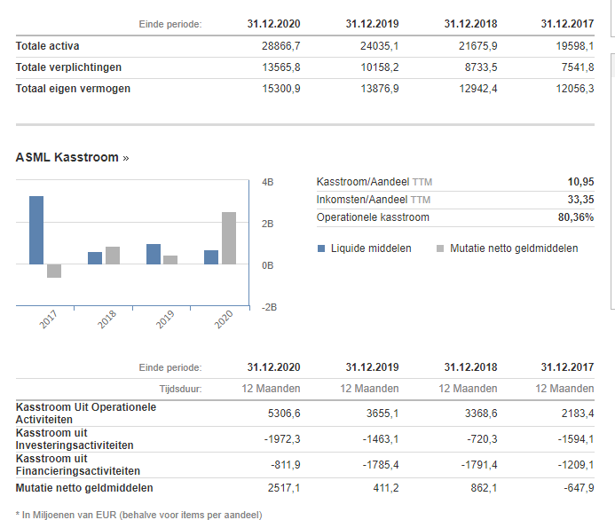Click operating cash flow value 5306,6

284,414
